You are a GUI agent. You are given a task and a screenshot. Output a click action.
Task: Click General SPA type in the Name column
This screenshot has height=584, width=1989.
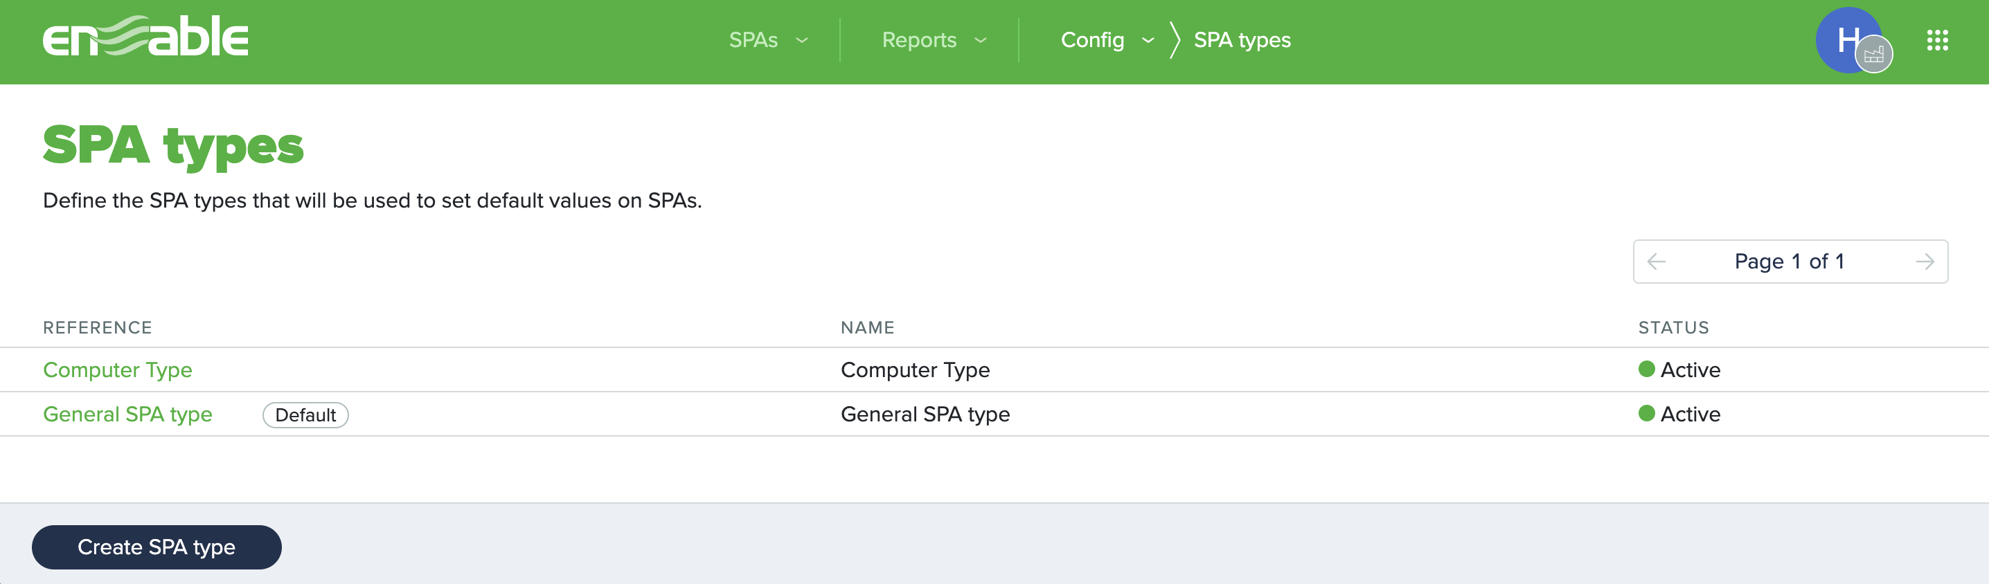pos(925,414)
